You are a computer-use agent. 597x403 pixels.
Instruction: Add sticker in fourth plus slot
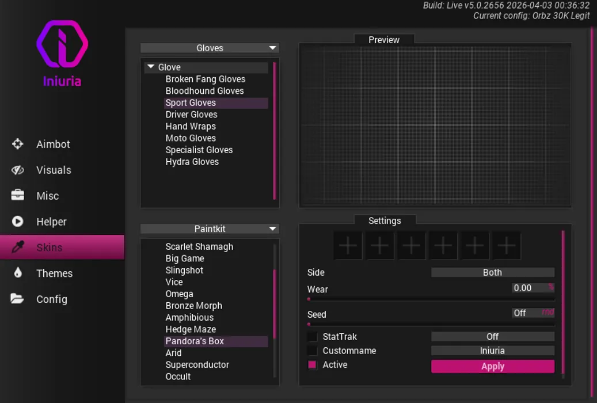pyautogui.click(x=443, y=246)
